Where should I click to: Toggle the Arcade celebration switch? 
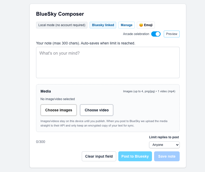click(x=156, y=34)
